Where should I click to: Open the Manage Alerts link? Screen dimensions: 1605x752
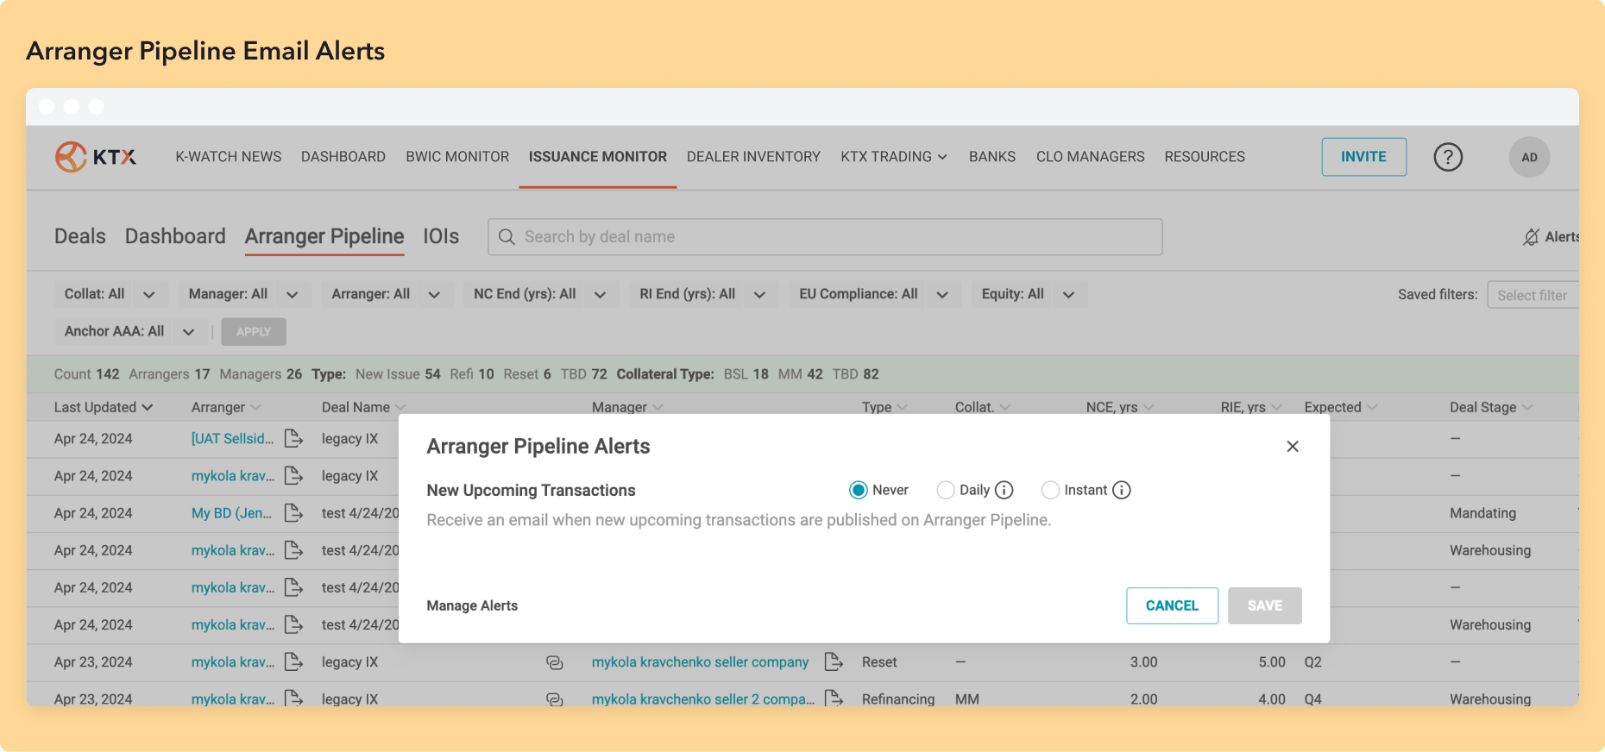[x=472, y=605]
